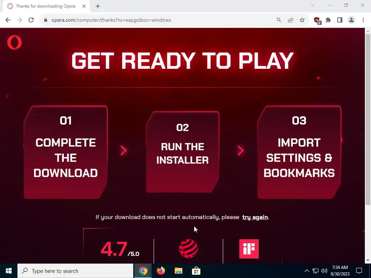371x278 pixels.
Task: Open Google Chrome from the taskbar
Action: pos(143,271)
